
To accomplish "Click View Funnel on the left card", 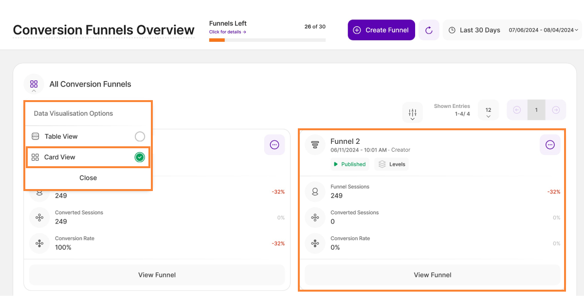I will [157, 275].
